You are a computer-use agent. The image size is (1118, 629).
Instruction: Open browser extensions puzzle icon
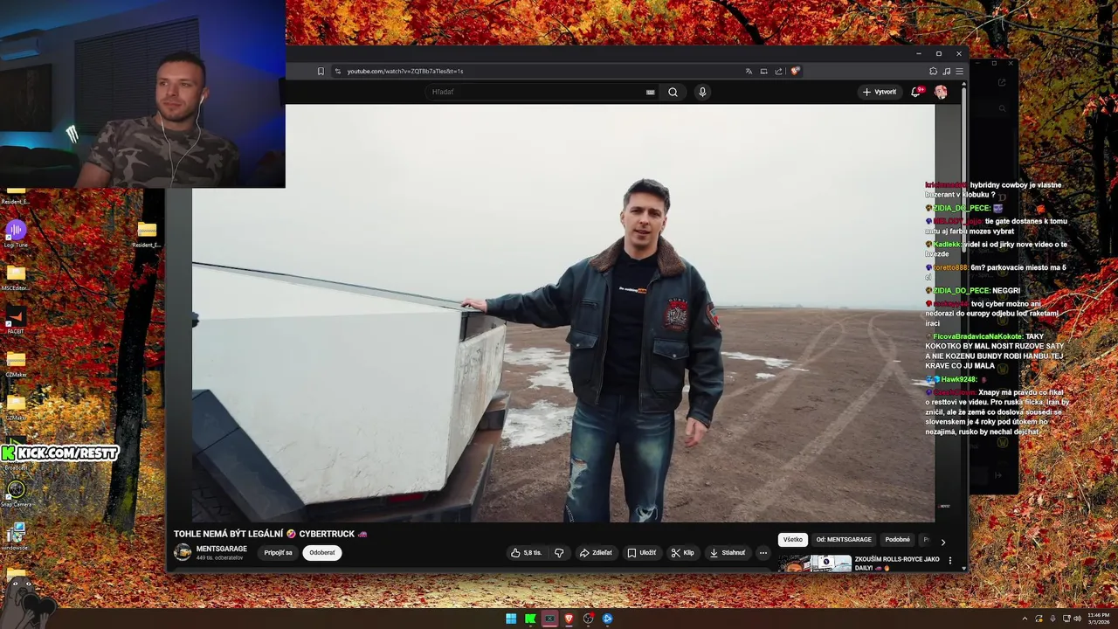coord(933,71)
